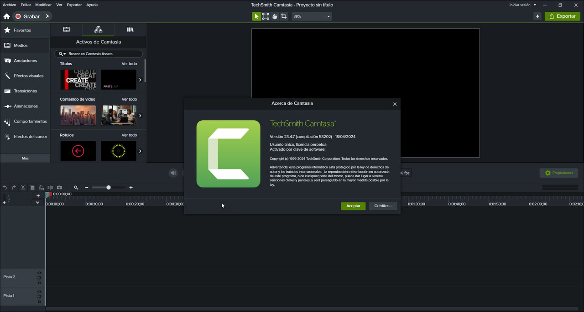584x312 pixels.
Task: Show next Contenido de vídeo assets chevron
Action: point(140,116)
